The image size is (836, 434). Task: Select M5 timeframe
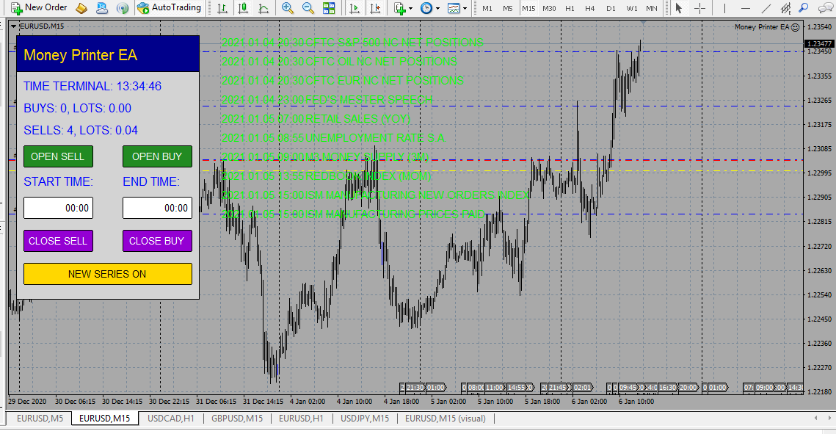[x=508, y=9]
